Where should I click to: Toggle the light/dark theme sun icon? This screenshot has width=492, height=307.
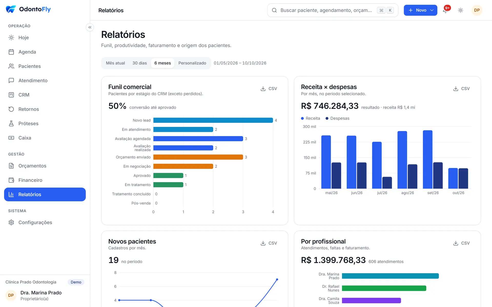(x=460, y=10)
